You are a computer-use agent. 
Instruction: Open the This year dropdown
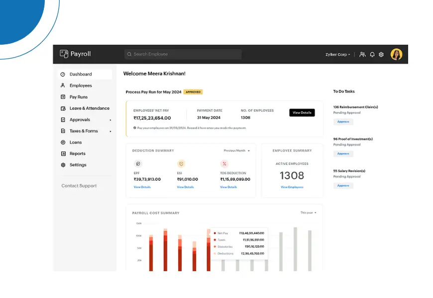click(308, 213)
